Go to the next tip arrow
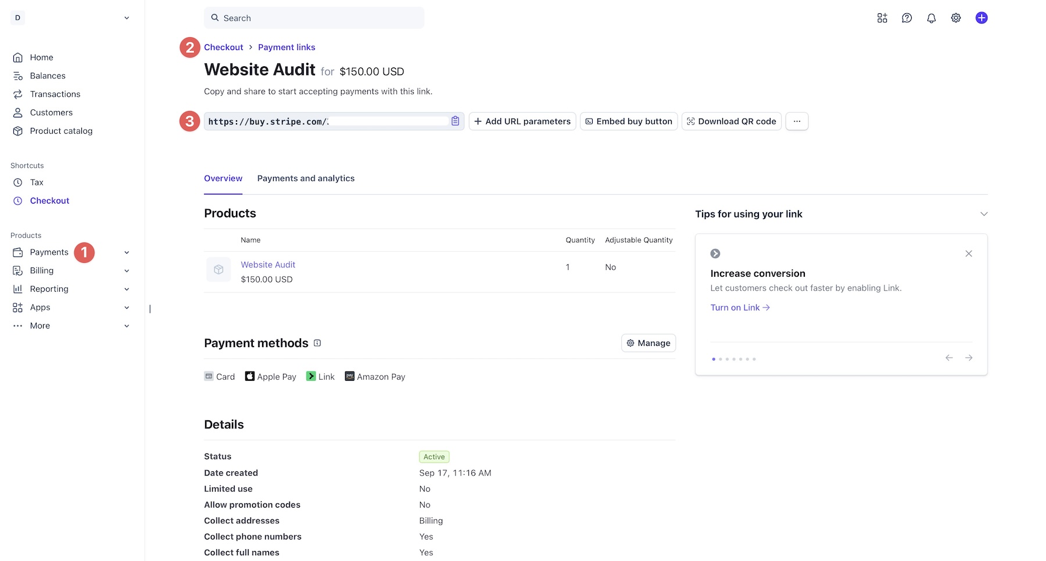Image resolution: width=1046 pixels, height=561 pixels. pos(969,358)
